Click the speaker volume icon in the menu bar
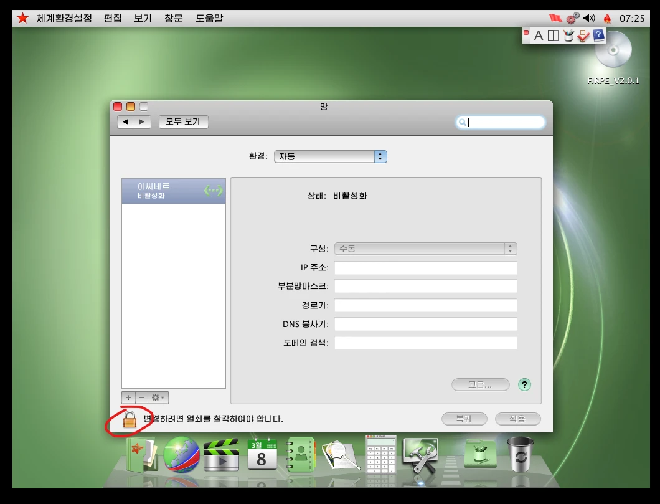 pyautogui.click(x=588, y=18)
